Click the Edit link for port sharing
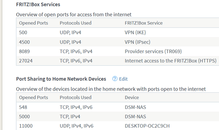 [123, 79]
